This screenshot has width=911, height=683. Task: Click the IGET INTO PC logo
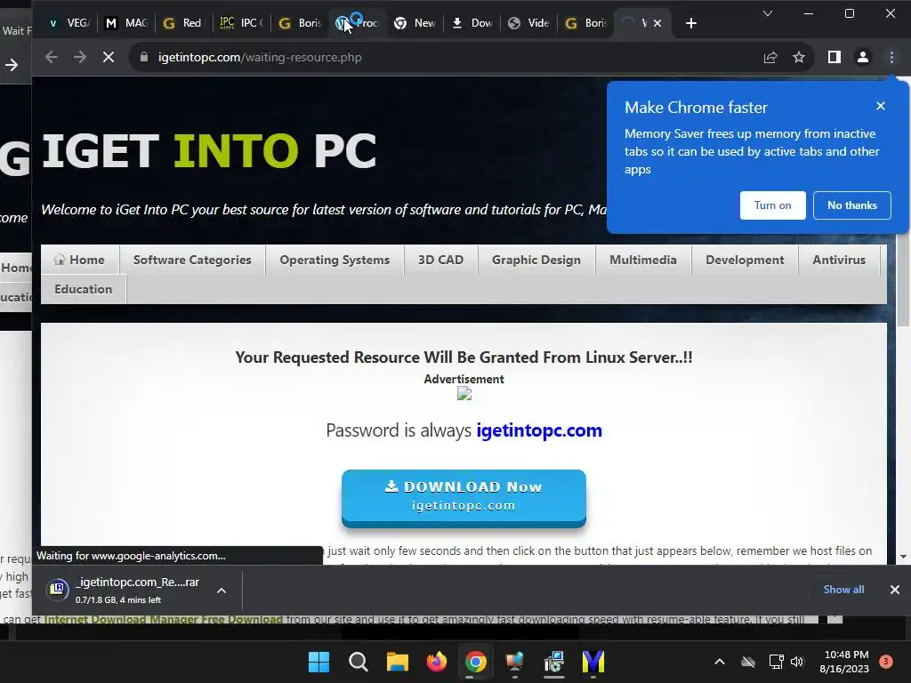[x=209, y=150]
